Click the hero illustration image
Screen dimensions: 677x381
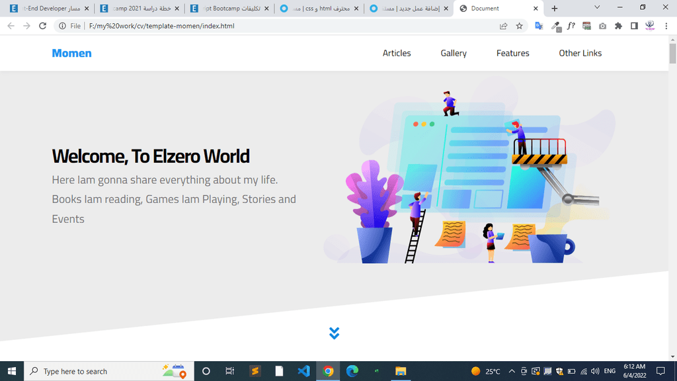click(469, 171)
